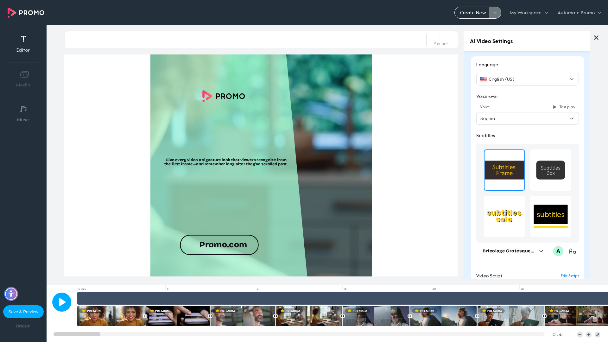Click the audio track bar in timeline
This screenshot has height=342, width=608.
click(343, 298)
